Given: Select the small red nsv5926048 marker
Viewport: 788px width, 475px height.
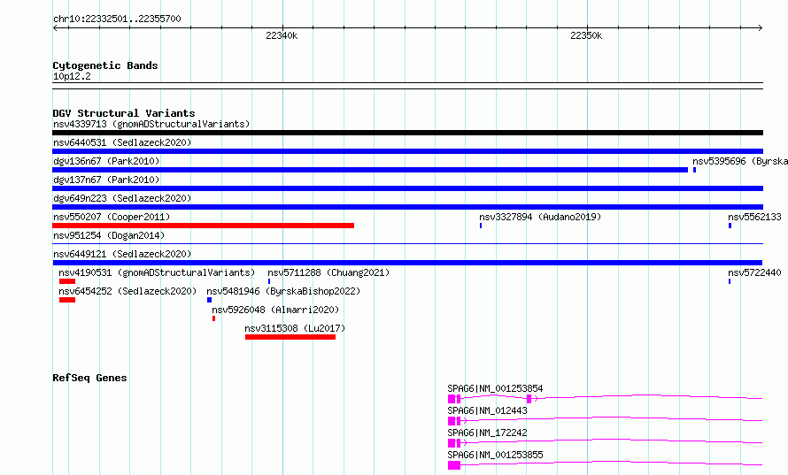Looking at the screenshot, I should 213,318.
